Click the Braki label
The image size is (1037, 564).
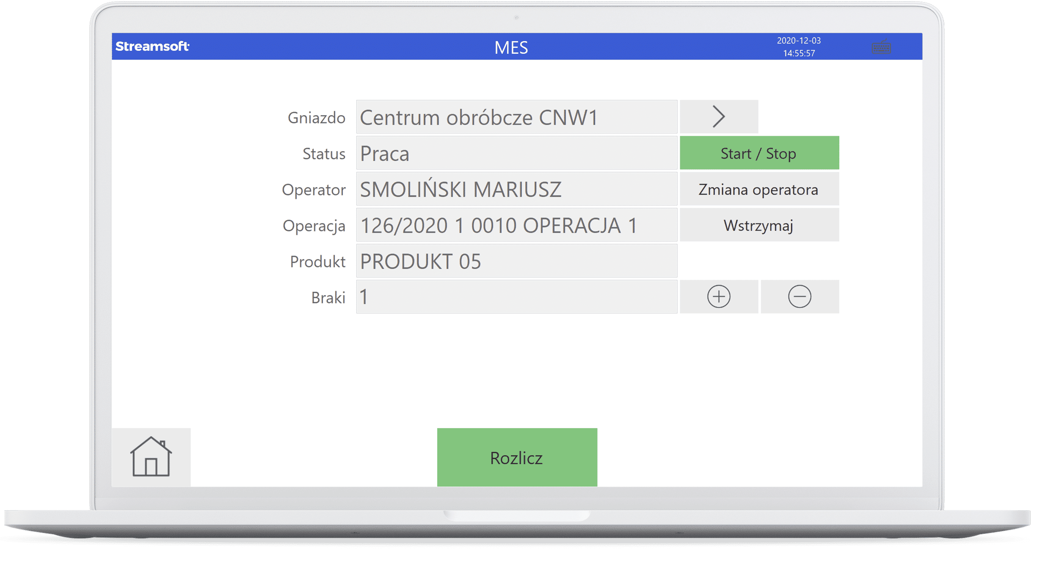328,298
